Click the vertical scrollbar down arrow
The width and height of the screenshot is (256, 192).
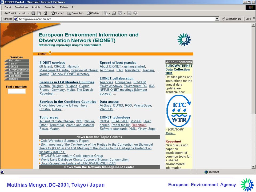pyautogui.click(x=253, y=167)
